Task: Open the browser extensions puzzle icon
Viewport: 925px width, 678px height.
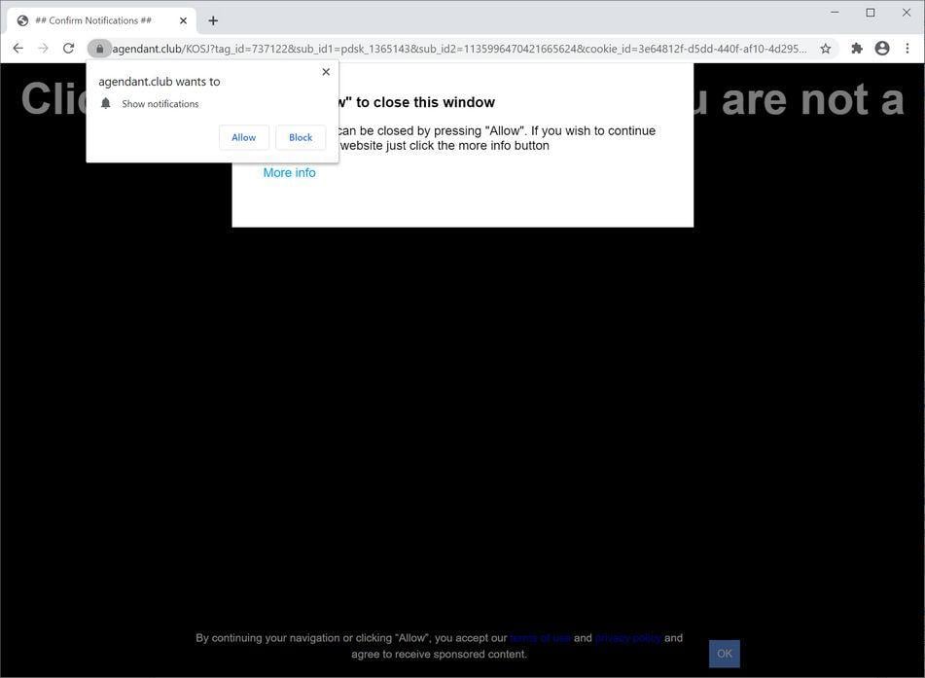Action: 856,47
